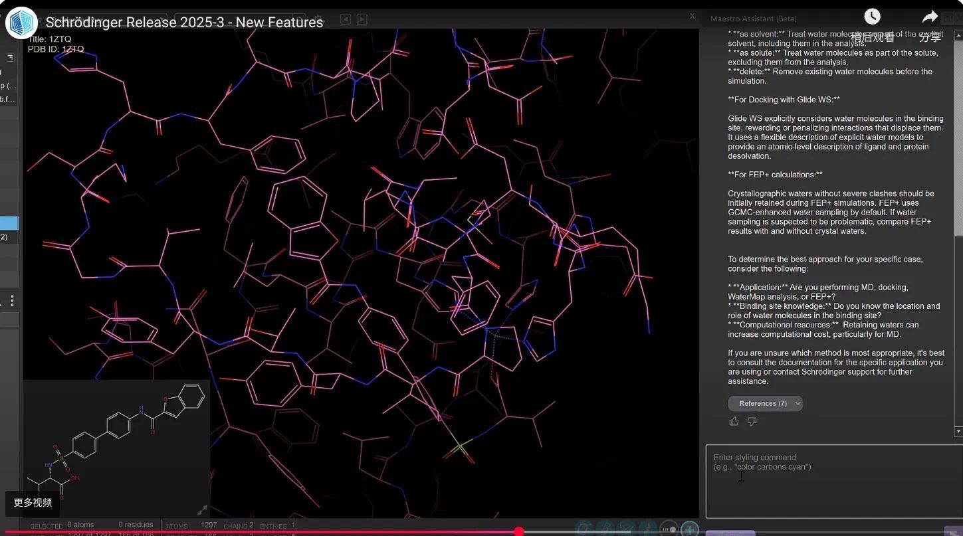The height and width of the screenshot is (536, 963).
Task: Click the video title link
Action: pos(184,23)
